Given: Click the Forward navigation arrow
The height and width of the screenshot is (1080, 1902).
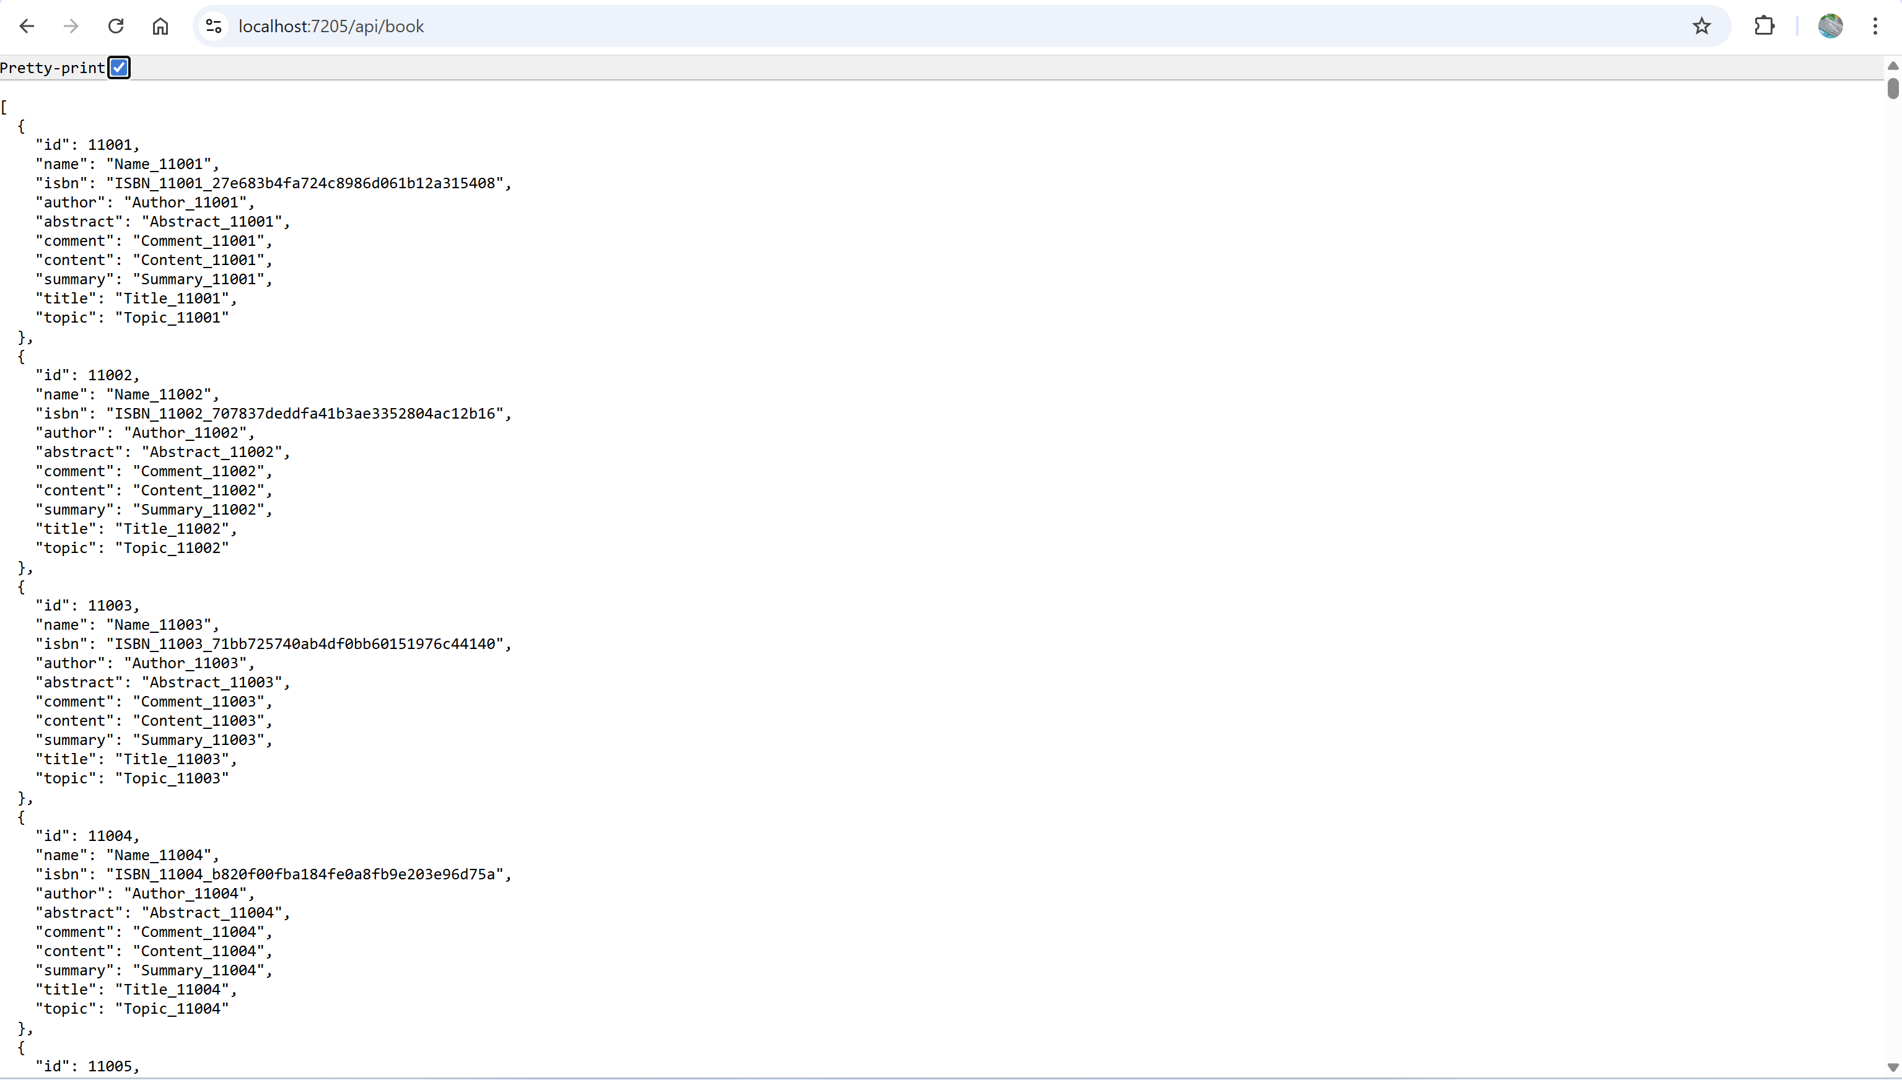Looking at the screenshot, I should (x=71, y=27).
